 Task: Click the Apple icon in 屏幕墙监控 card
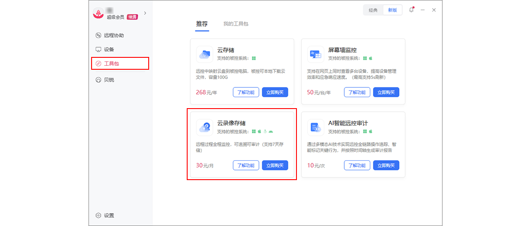coord(371,58)
